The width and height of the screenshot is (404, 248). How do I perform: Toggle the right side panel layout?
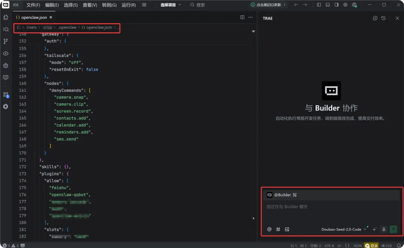pos(337,4)
